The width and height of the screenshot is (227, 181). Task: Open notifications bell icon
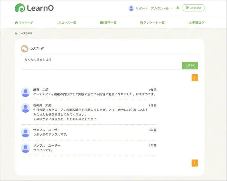click(x=178, y=8)
